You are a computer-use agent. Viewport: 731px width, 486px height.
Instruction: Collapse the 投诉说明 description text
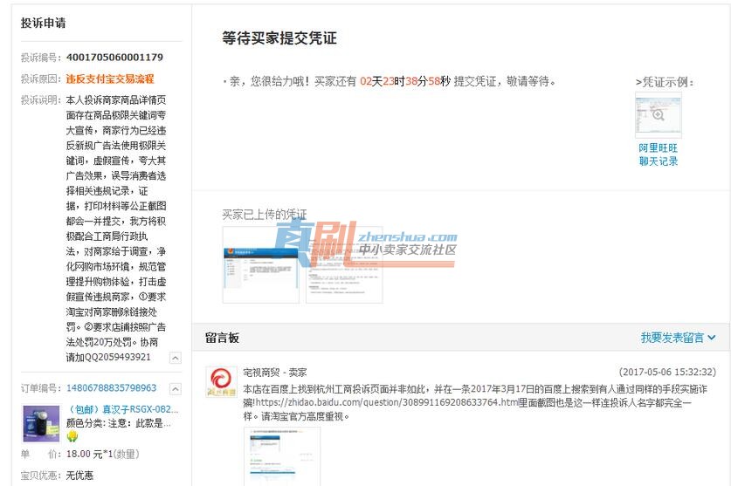point(176,358)
